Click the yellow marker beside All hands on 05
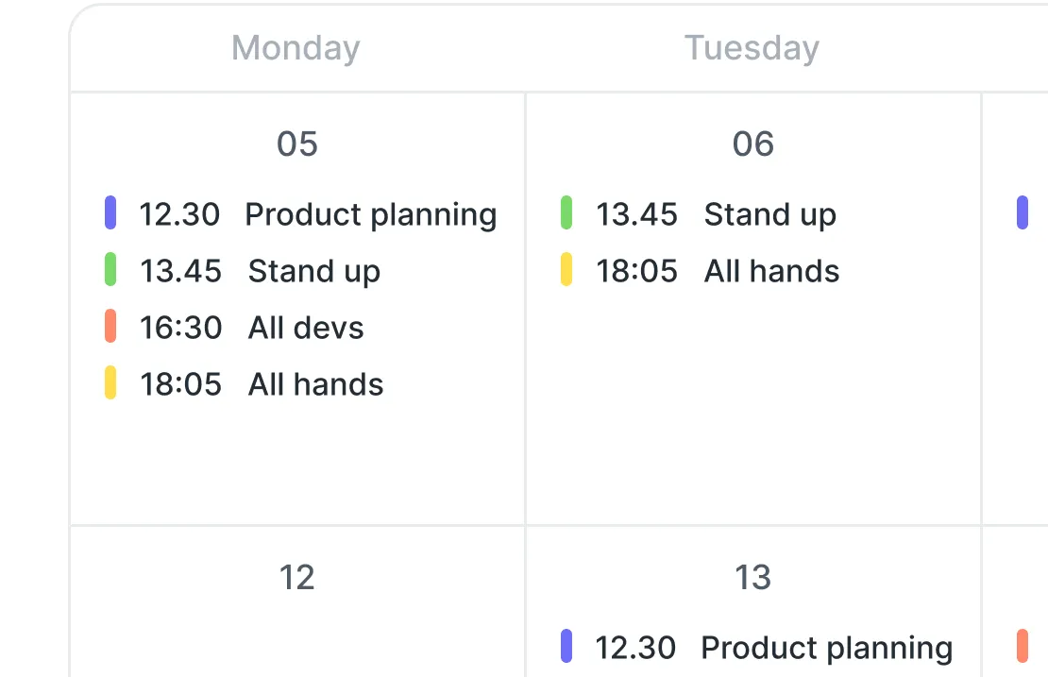1048x677 pixels. click(110, 383)
